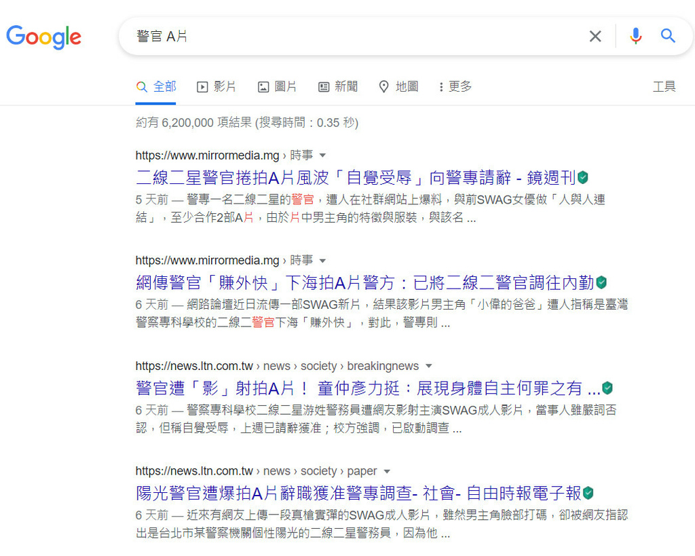Click green shield icon after 自由時報電子報 title
Image resolution: width=695 pixels, height=556 pixels.
click(588, 493)
